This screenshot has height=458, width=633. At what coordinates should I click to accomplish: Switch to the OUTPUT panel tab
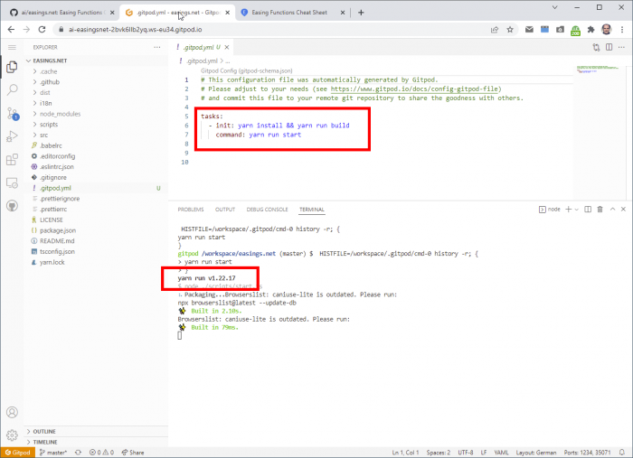pos(225,210)
